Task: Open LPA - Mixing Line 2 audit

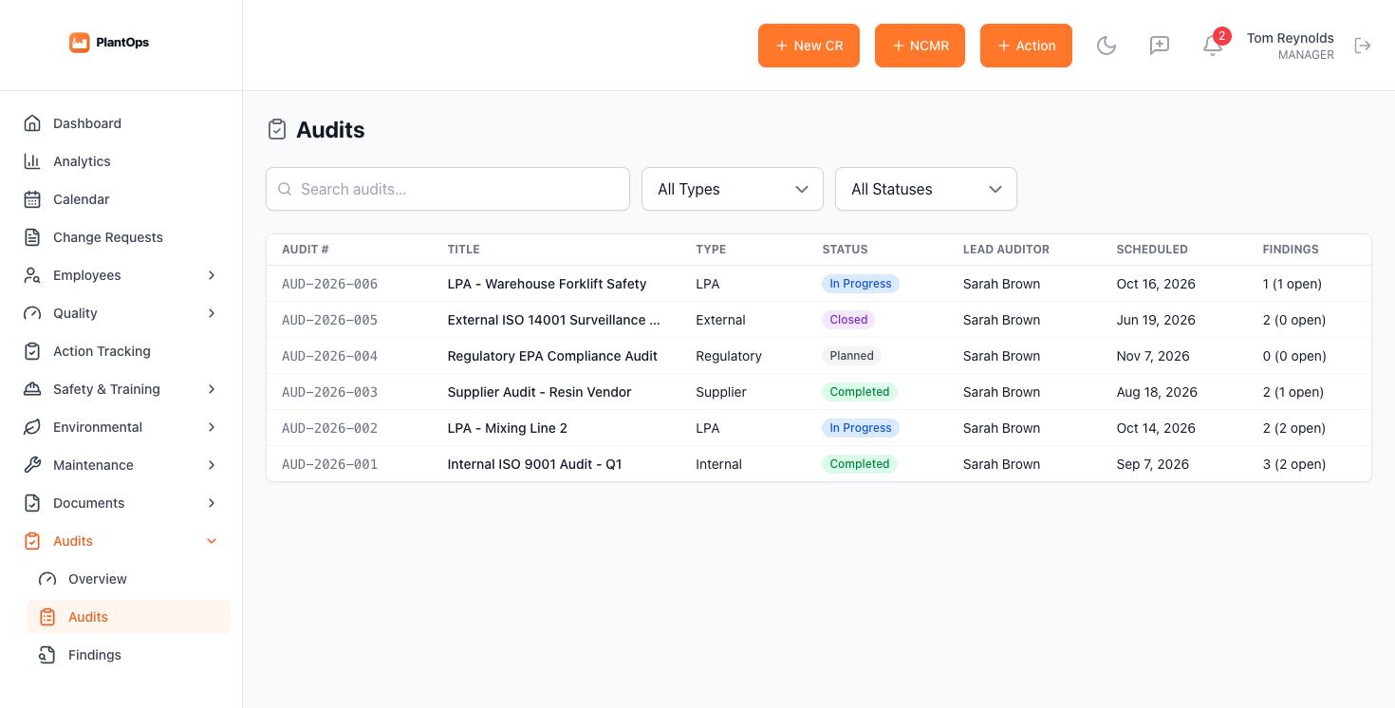Action: (508, 428)
